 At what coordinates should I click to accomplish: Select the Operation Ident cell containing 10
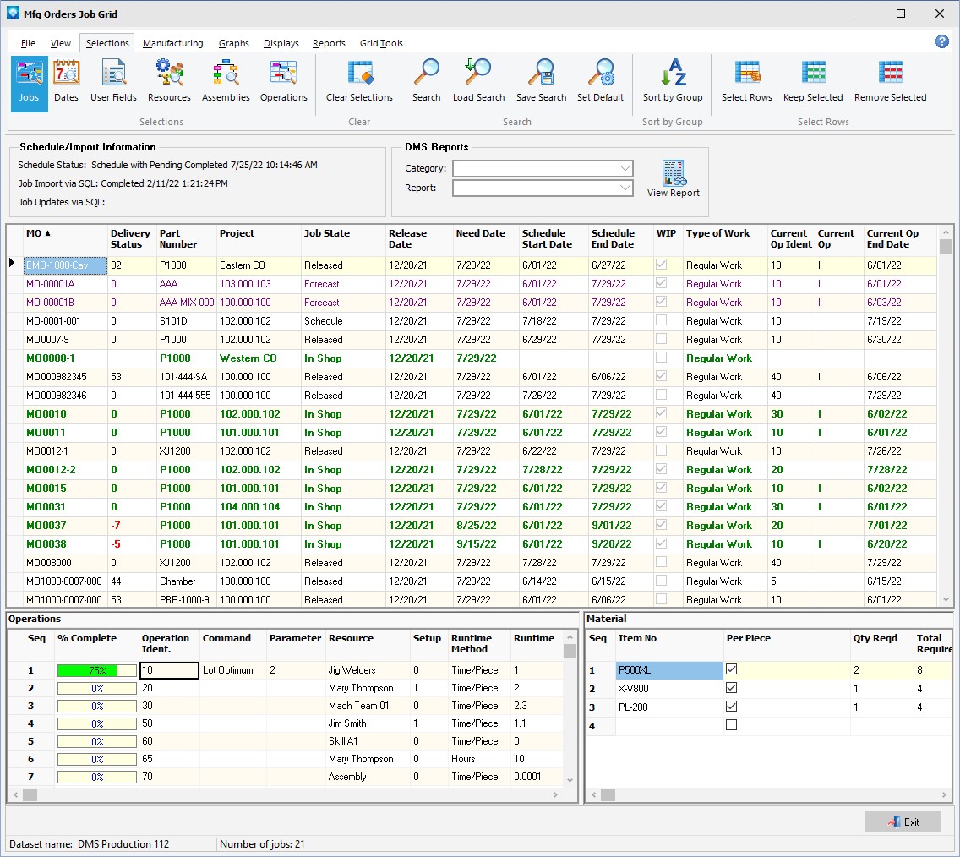point(168,670)
